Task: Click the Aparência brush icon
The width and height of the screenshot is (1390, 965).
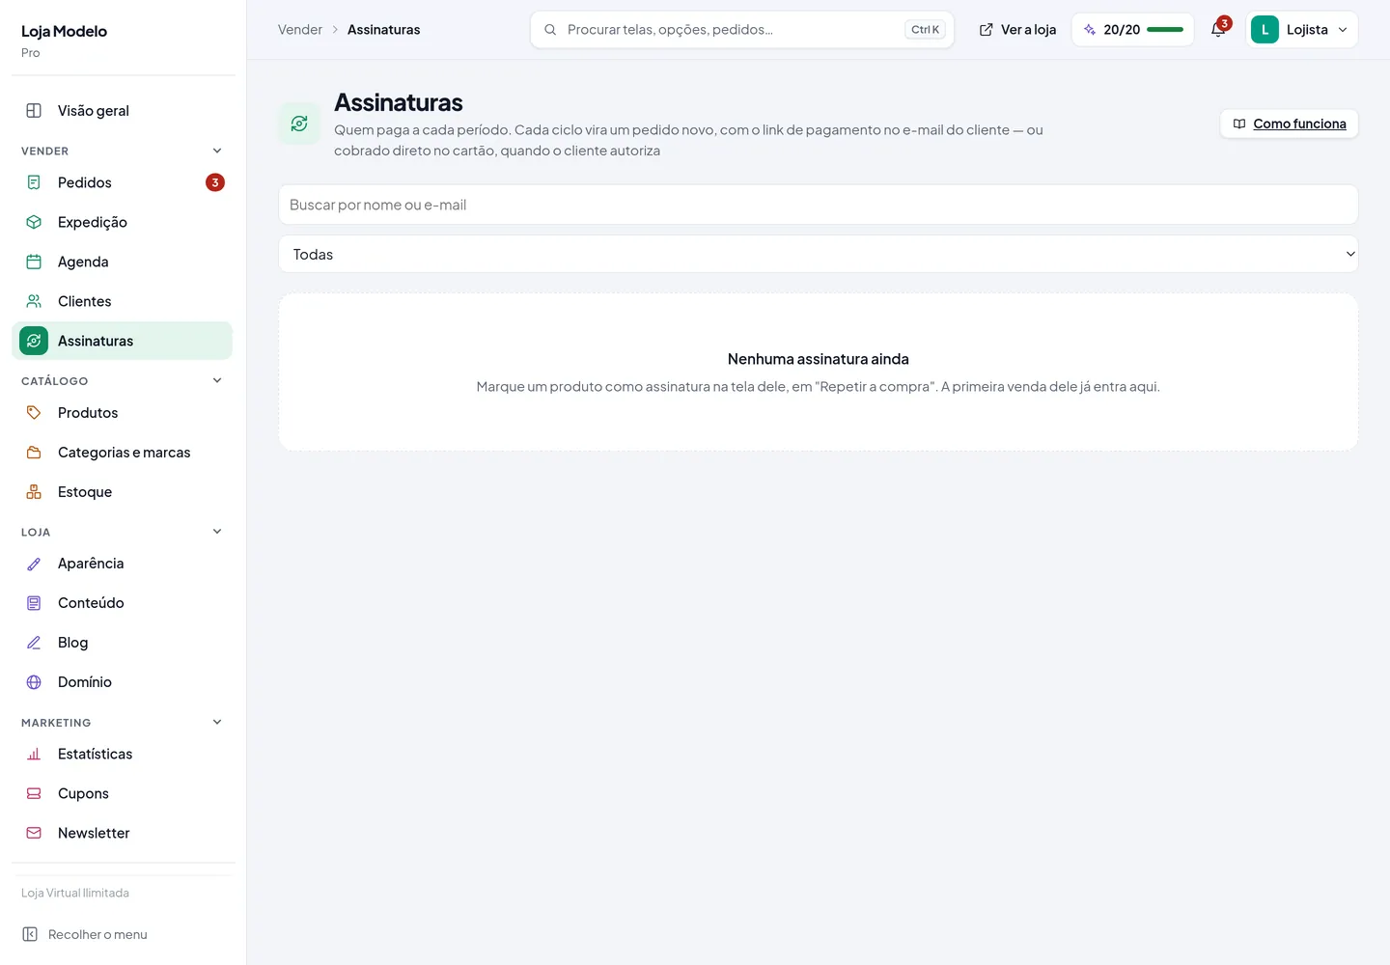Action: [x=34, y=564]
